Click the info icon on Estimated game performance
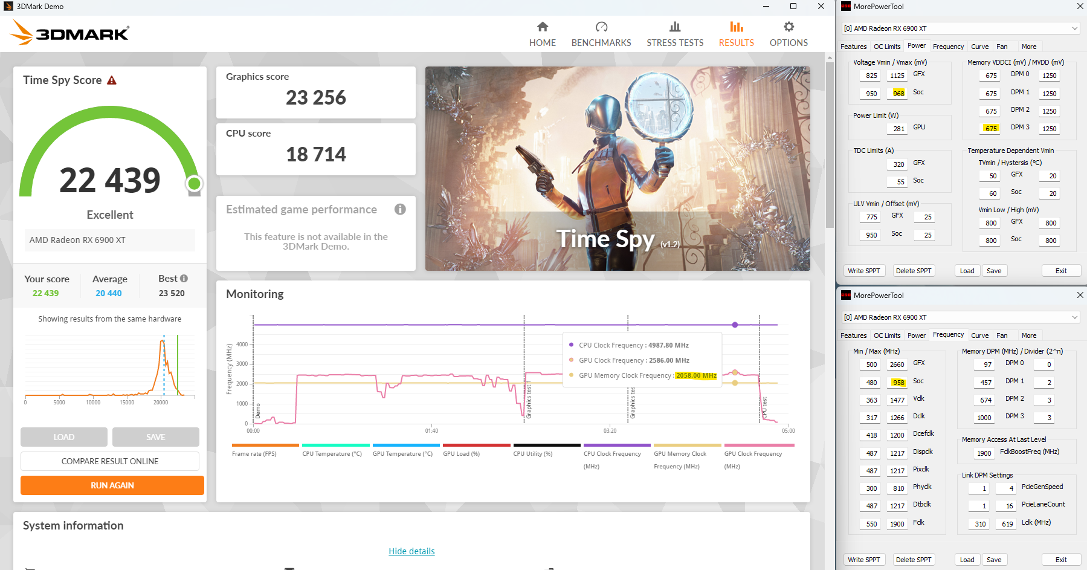 400,210
